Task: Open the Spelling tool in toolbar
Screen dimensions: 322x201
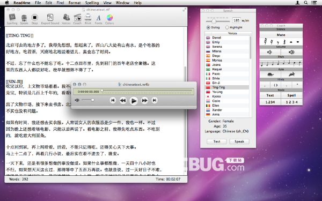Action: pos(12,19)
